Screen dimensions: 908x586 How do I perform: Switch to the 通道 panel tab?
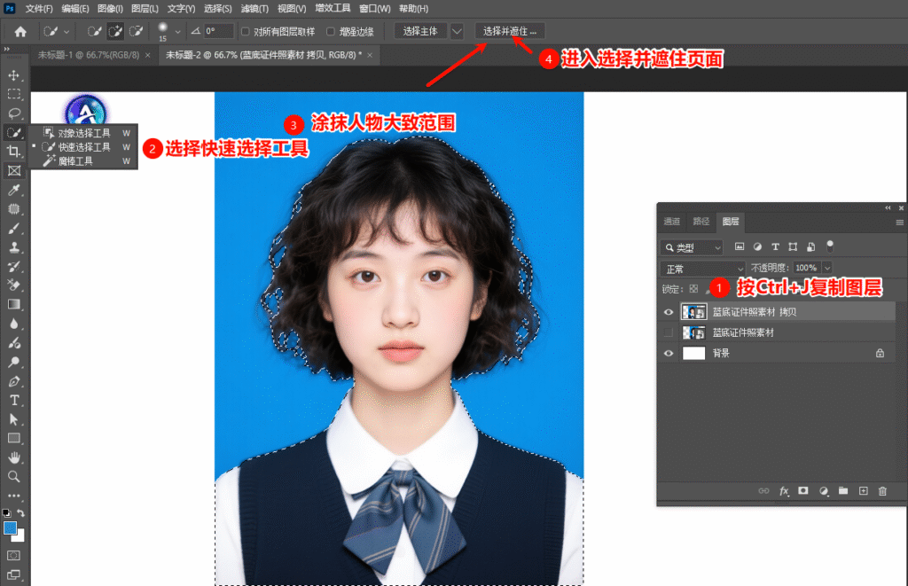coord(672,222)
